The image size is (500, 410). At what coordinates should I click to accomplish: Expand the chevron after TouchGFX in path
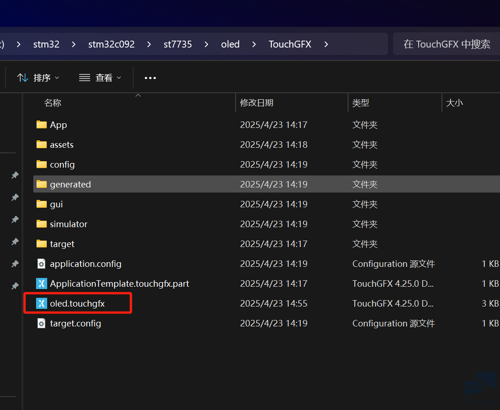(326, 44)
